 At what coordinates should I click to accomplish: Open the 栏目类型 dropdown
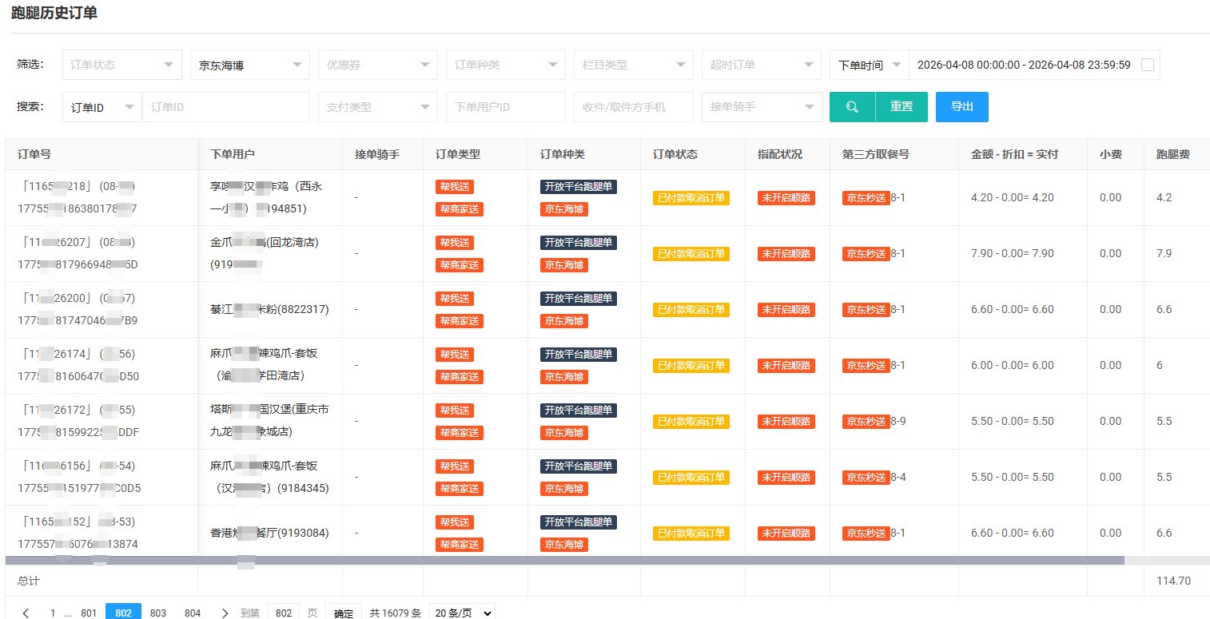pyautogui.click(x=633, y=65)
